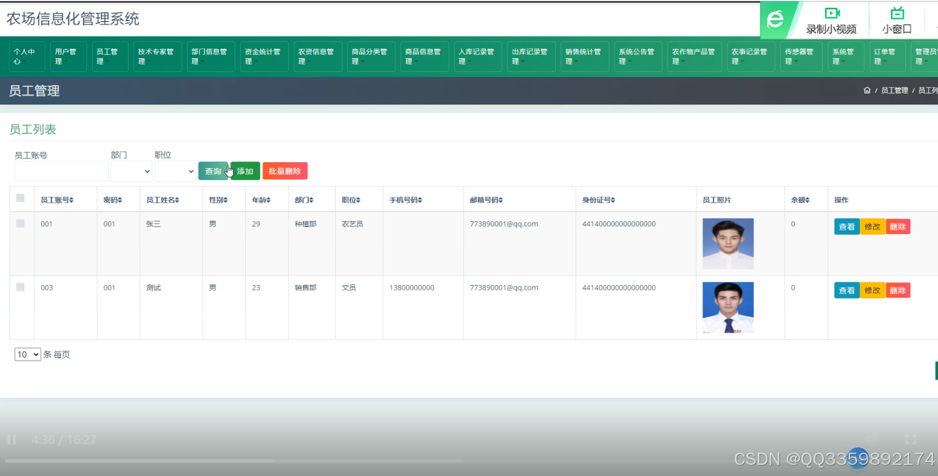Click 删除 for employee 张三
The width and height of the screenshot is (938, 476).
pyautogui.click(x=898, y=226)
